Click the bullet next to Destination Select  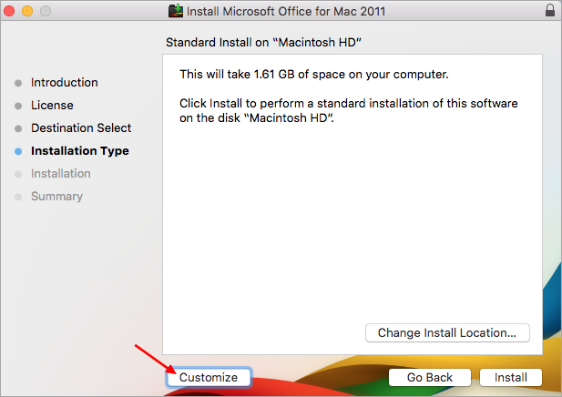(17, 128)
